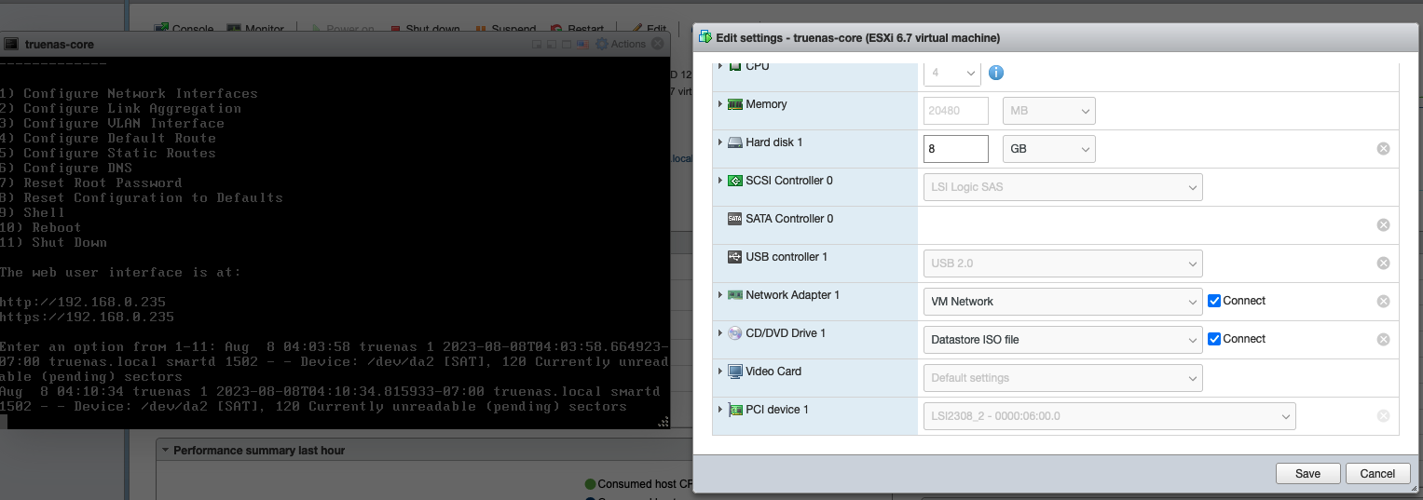
Task: Click Monitor in the background toolbar
Action: [255, 30]
